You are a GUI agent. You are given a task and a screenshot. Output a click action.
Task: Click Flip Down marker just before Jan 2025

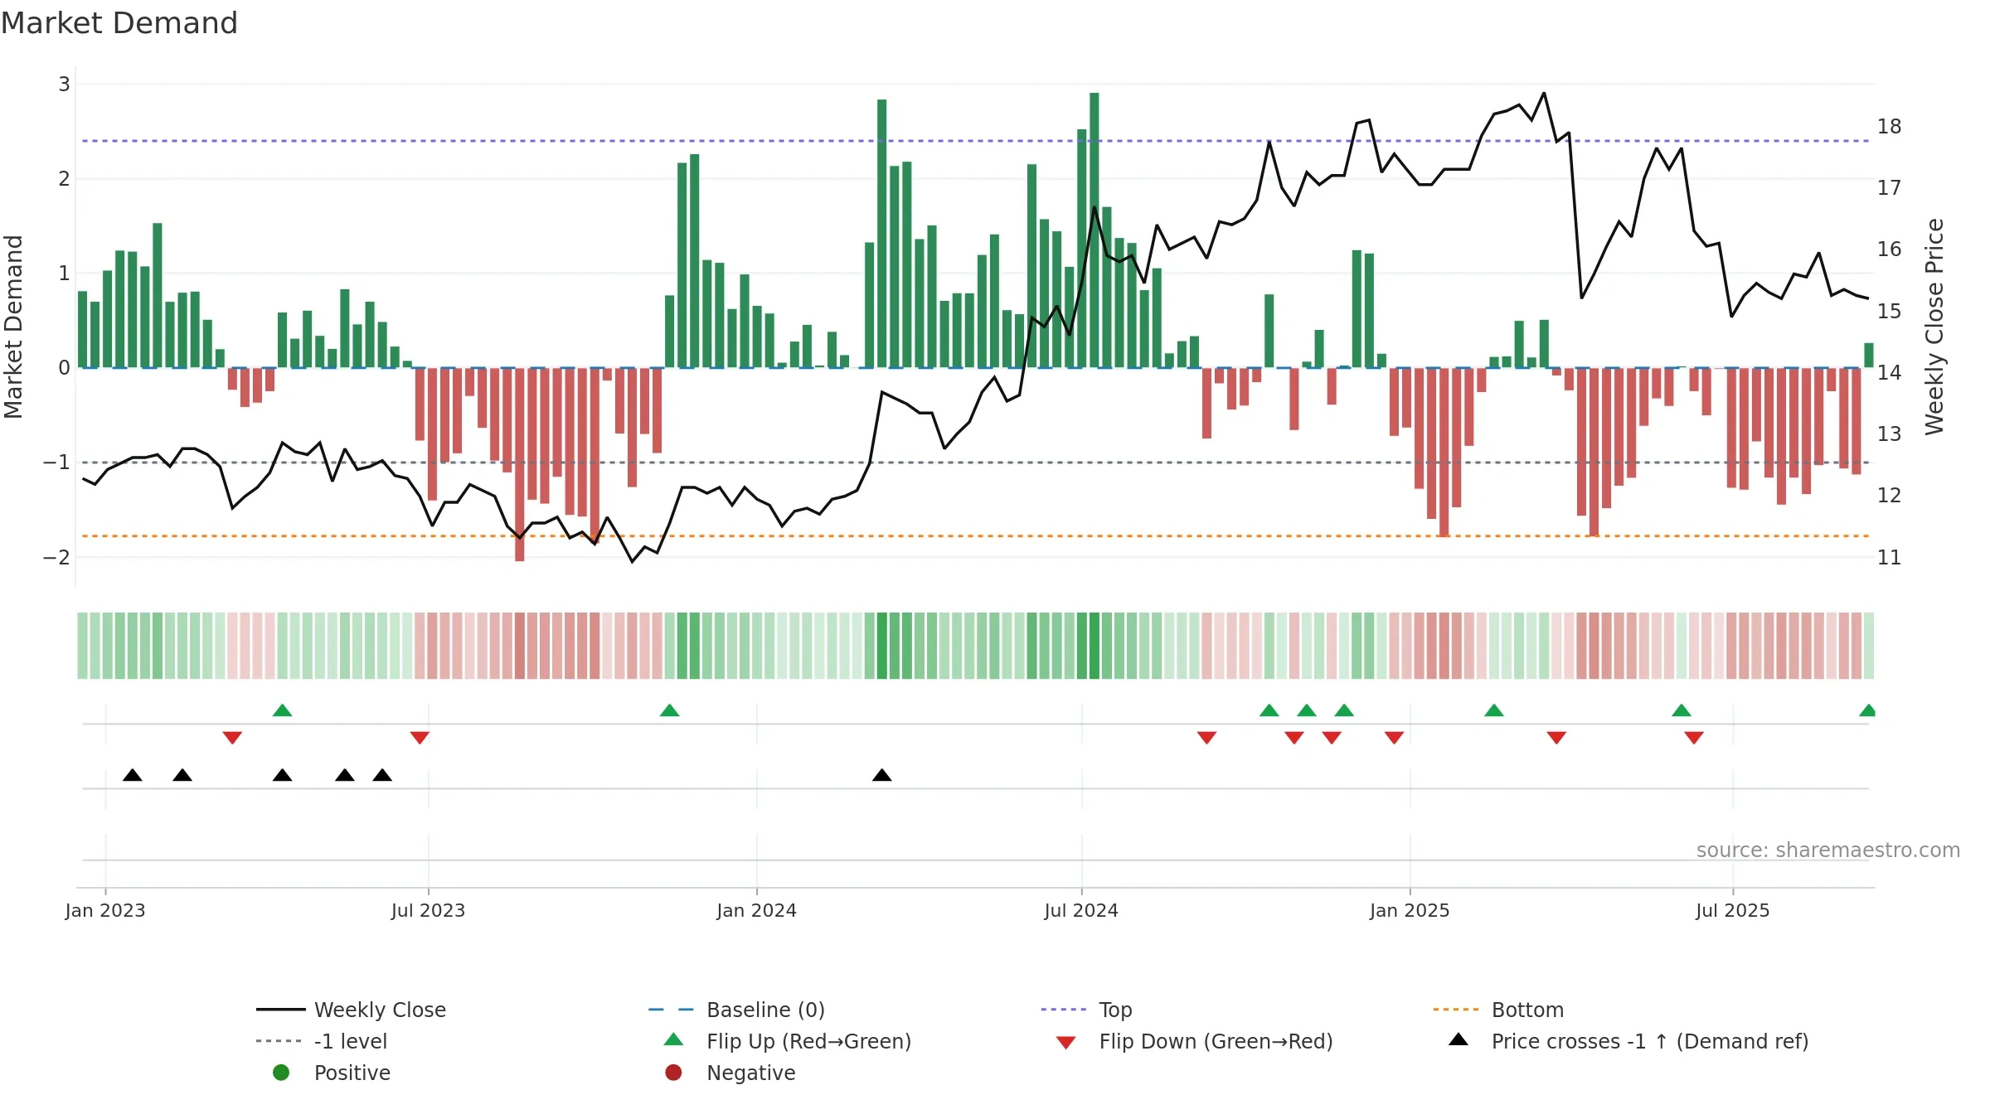pyautogui.click(x=1394, y=738)
